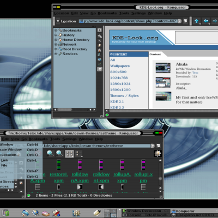Click the panel icon just left of the ship wheel
Screen dimensions: 218x218
click(x=56, y=213)
